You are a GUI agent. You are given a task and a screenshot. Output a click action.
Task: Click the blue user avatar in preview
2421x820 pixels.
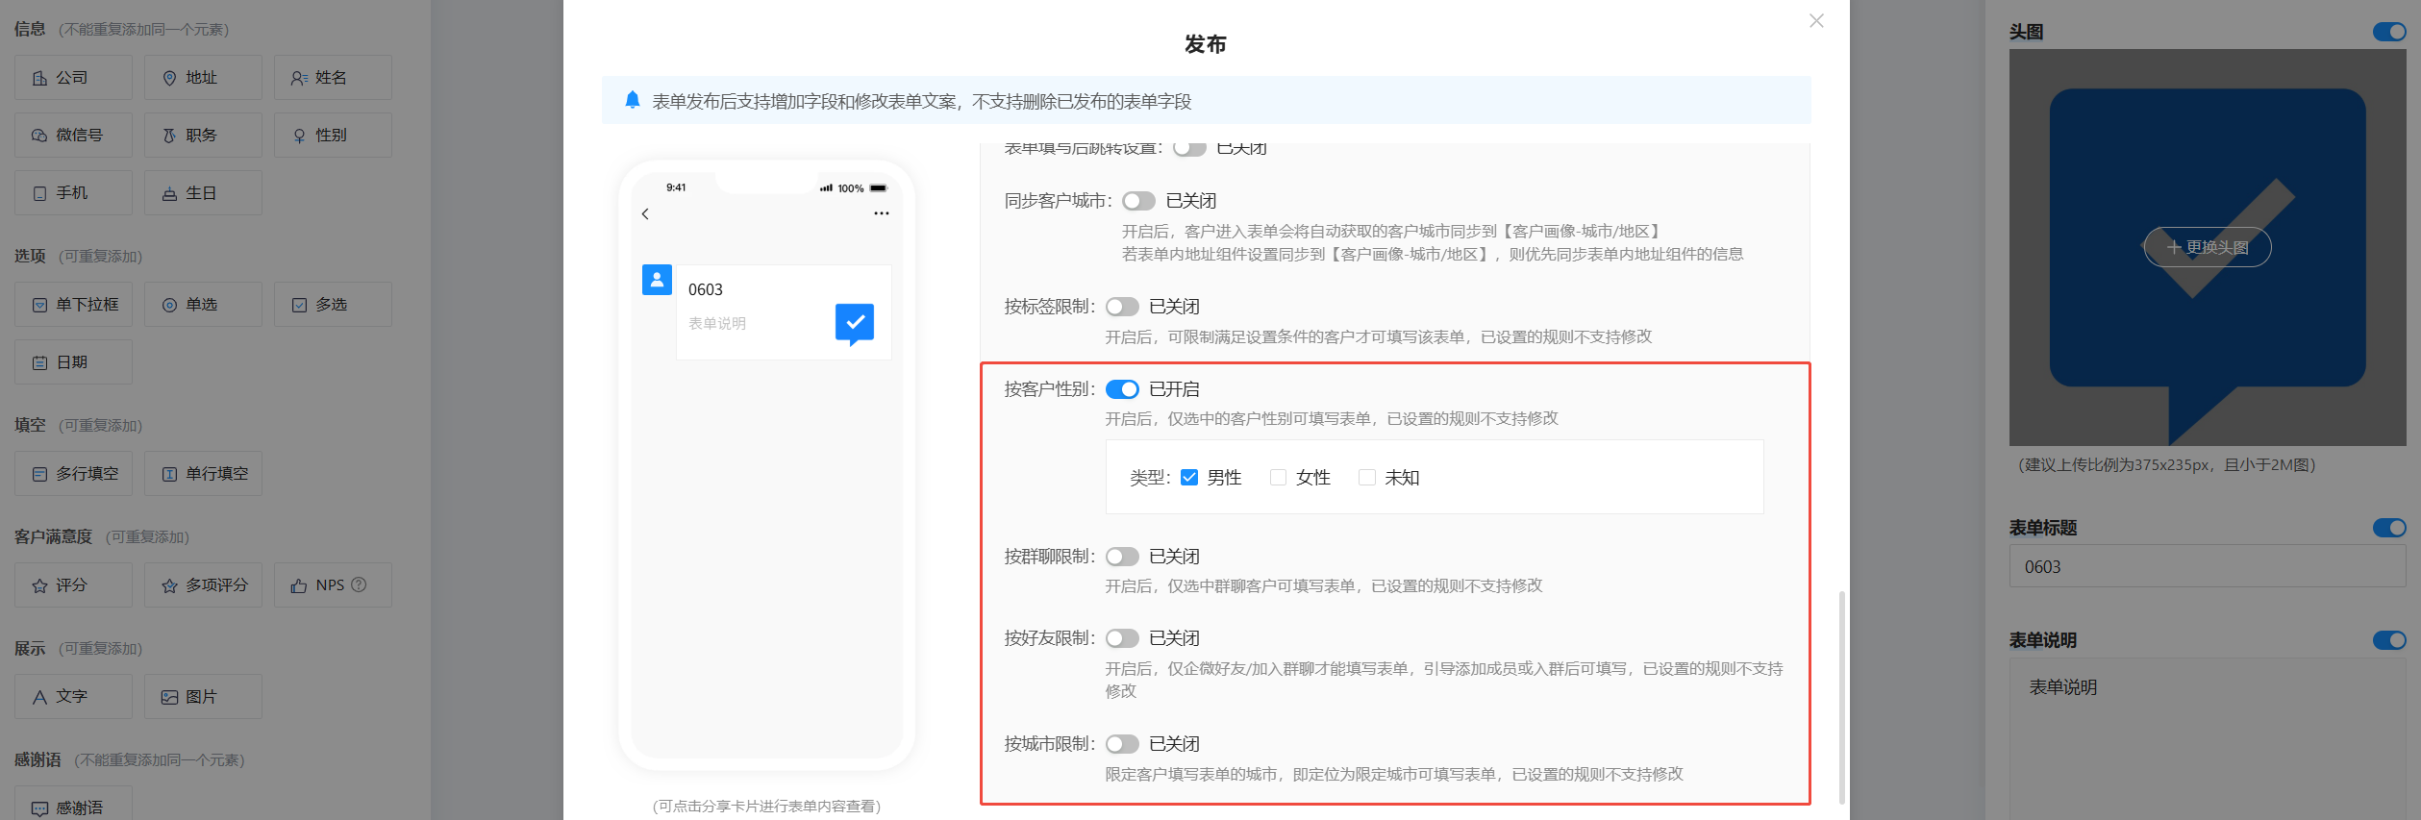click(657, 280)
